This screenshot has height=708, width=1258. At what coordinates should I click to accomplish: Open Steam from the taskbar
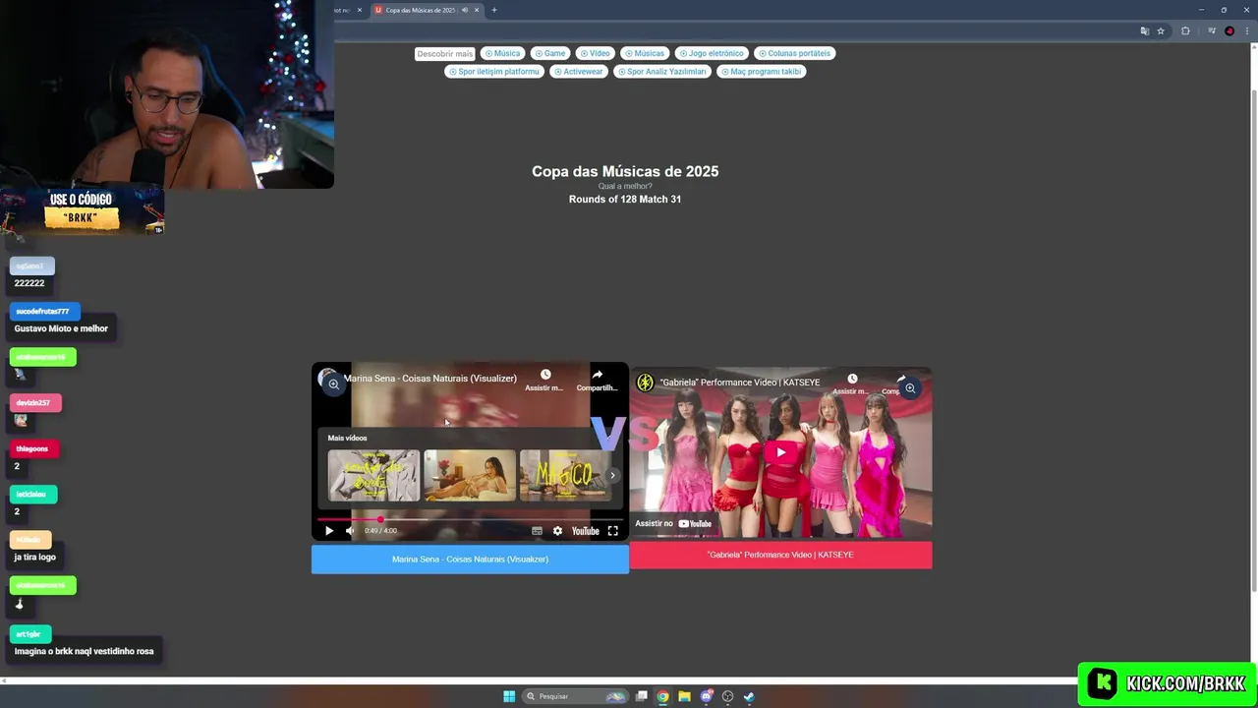749,696
